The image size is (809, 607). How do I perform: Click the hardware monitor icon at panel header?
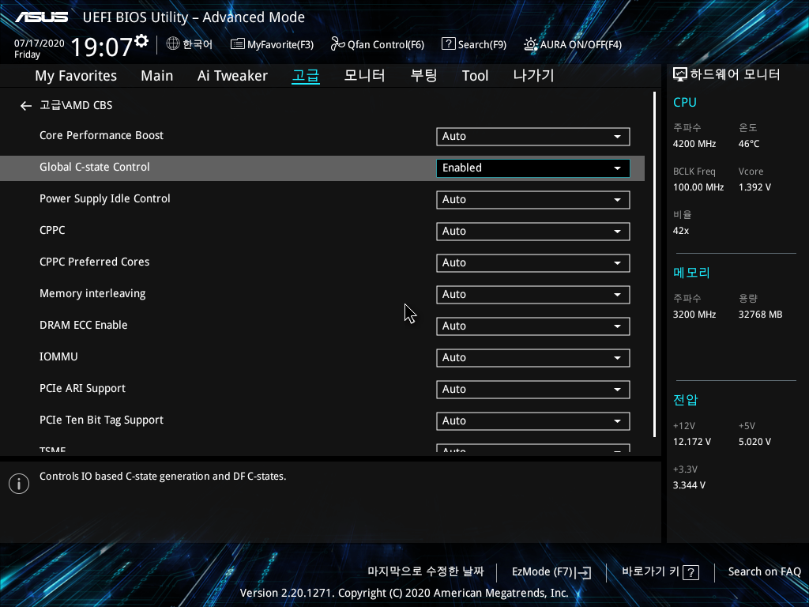click(x=680, y=75)
